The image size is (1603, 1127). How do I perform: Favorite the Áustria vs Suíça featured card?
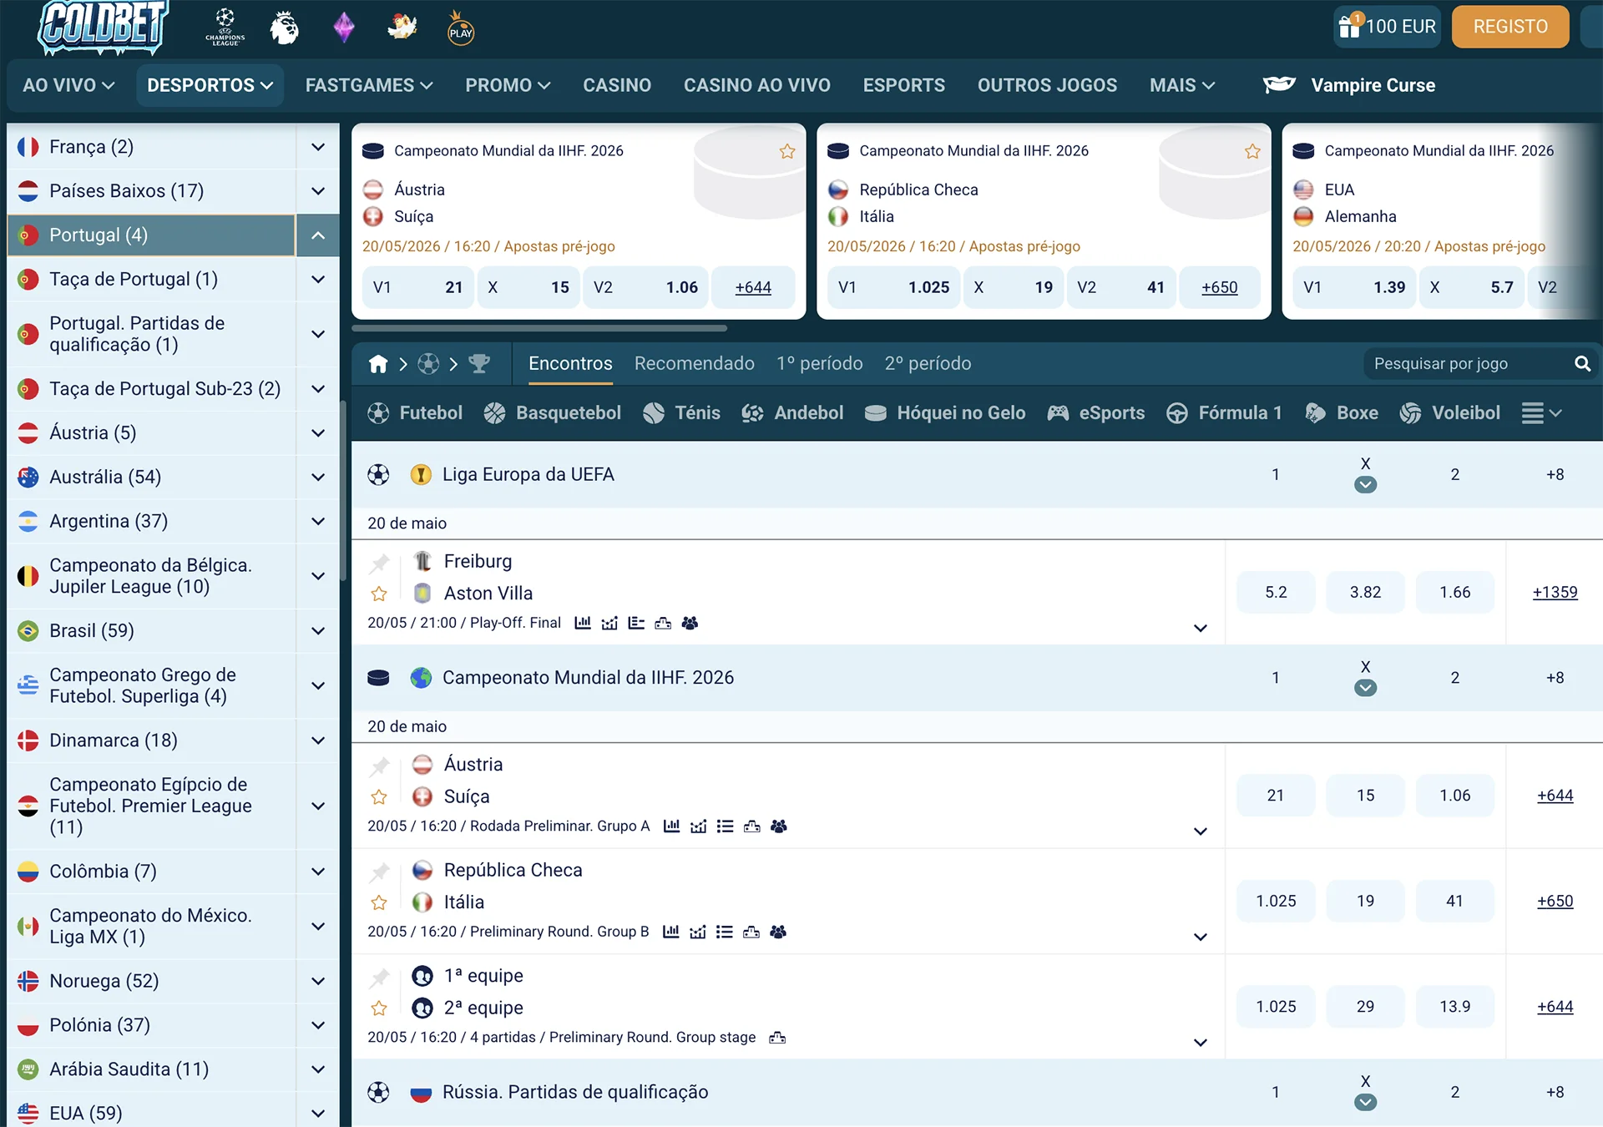click(787, 151)
